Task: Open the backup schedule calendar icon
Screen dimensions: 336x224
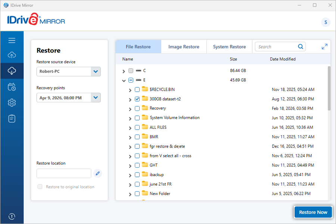Action: click(x=12, y=87)
